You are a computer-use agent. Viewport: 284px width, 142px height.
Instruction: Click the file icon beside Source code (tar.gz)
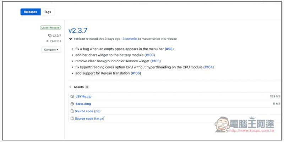coord(72,119)
